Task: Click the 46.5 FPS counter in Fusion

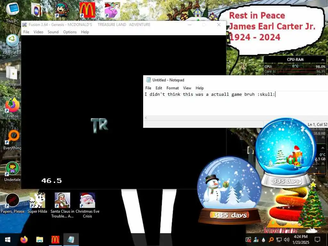Action: pos(52,181)
